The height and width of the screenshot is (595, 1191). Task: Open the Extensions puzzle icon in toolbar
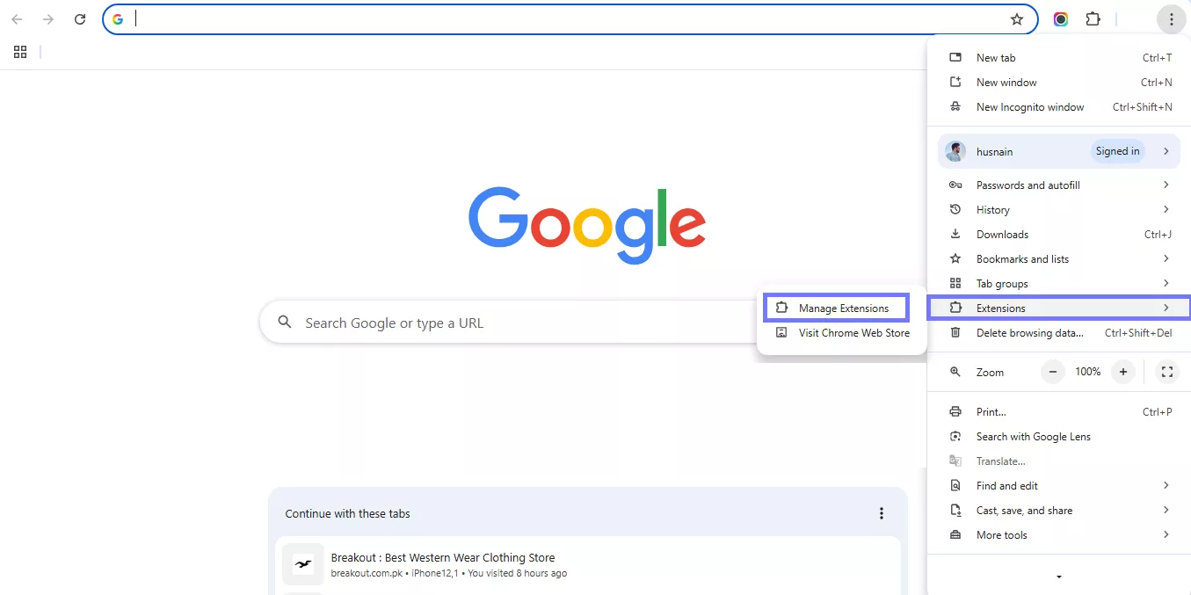pyautogui.click(x=1093, y=18)
